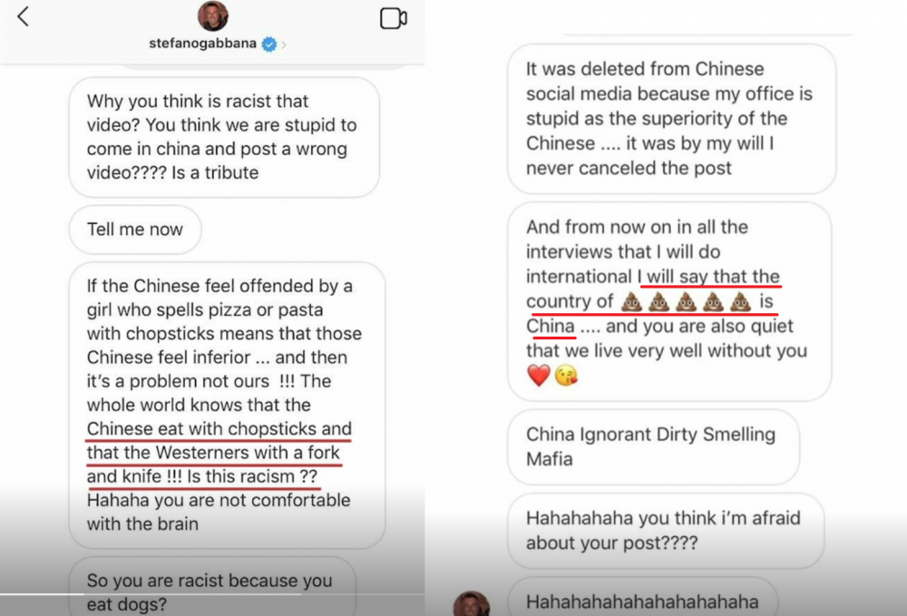Select the 'It was deleted from Chinese' message
Image resolution: width=907 pixels, height=616 pixels.
pos(671,119)
